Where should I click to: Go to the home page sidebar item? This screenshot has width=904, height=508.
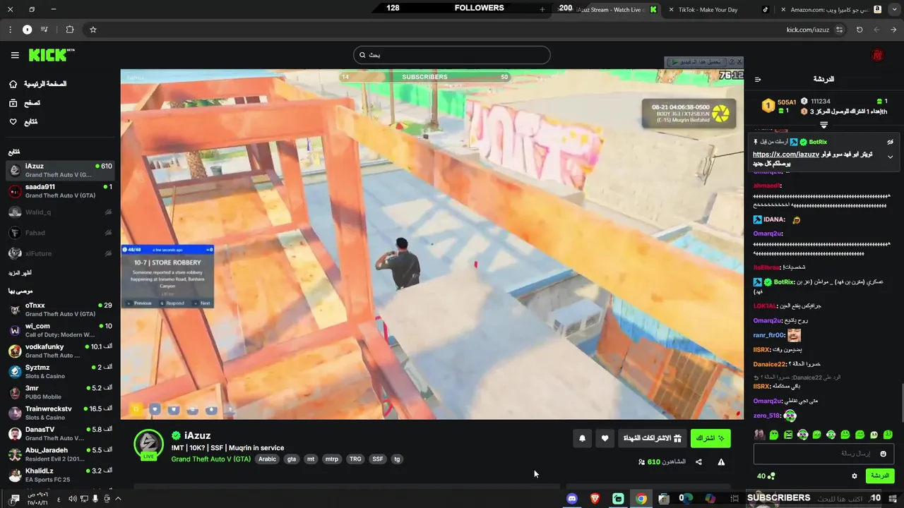click(38, 84)
